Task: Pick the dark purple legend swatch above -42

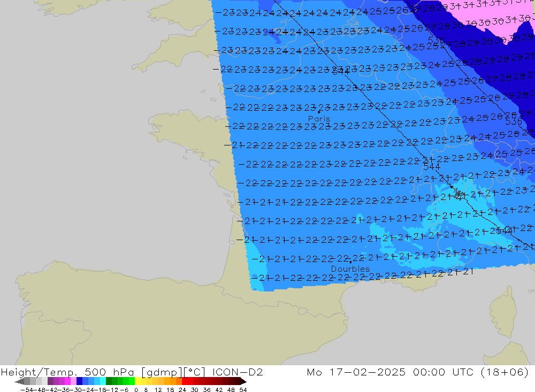Action: pyautogui.click(x=50, y=381)
